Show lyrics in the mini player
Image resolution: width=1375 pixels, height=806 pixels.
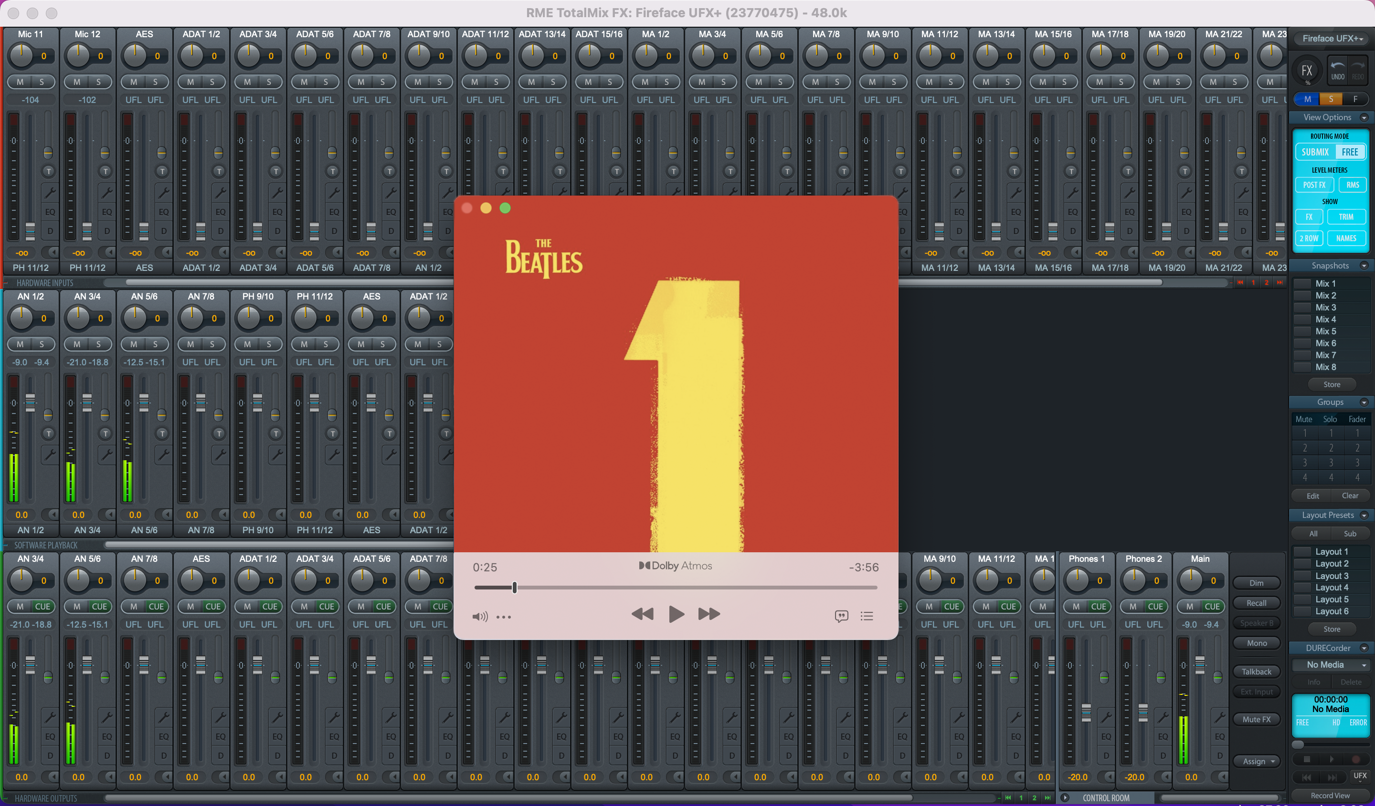coord(841,616)
